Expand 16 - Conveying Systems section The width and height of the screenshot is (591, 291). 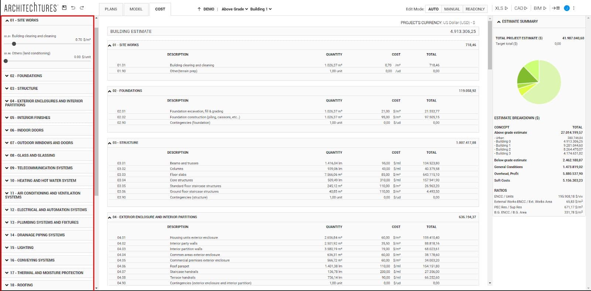47,260
